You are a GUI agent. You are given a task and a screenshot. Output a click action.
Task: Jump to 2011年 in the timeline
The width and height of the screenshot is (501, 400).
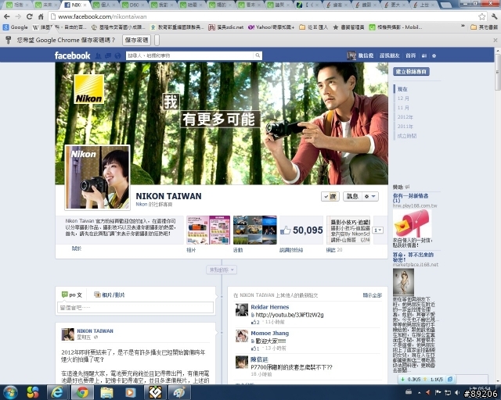click(405, 126)
